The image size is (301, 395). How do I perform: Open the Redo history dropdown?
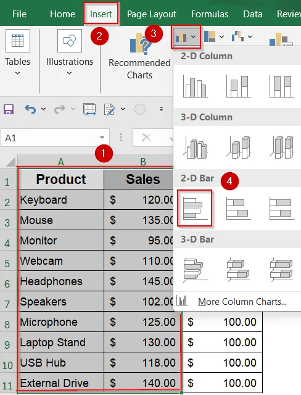(x=73, y=109)
